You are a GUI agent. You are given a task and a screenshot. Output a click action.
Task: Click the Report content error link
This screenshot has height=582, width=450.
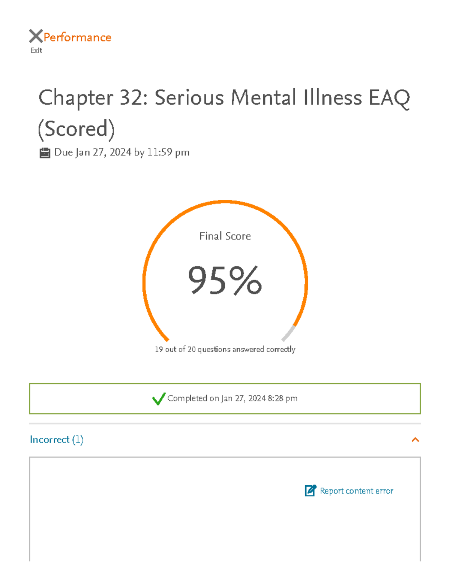pyautogui.click(x=356, y=491)
